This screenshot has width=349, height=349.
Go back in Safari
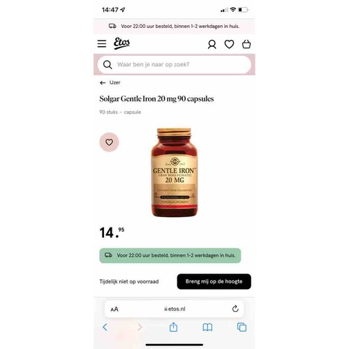click(105, 327)
